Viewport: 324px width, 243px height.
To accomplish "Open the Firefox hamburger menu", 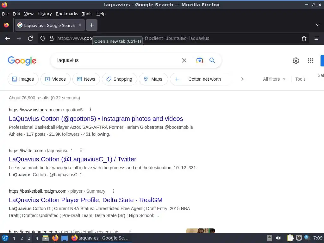I will coord(316,38).
